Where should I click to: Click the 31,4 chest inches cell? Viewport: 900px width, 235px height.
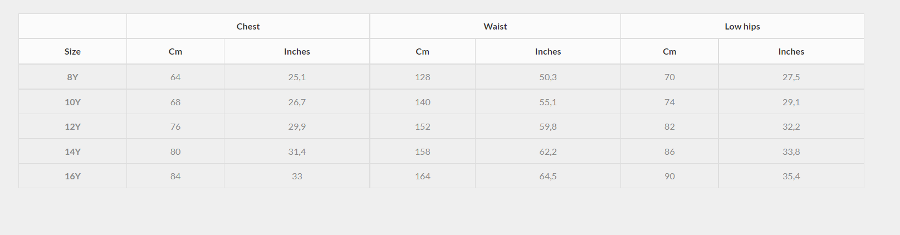pyautogui.click(x=297, y=151)
